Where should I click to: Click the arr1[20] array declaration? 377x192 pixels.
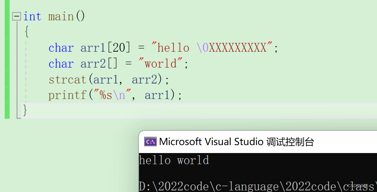click(105, 48)
